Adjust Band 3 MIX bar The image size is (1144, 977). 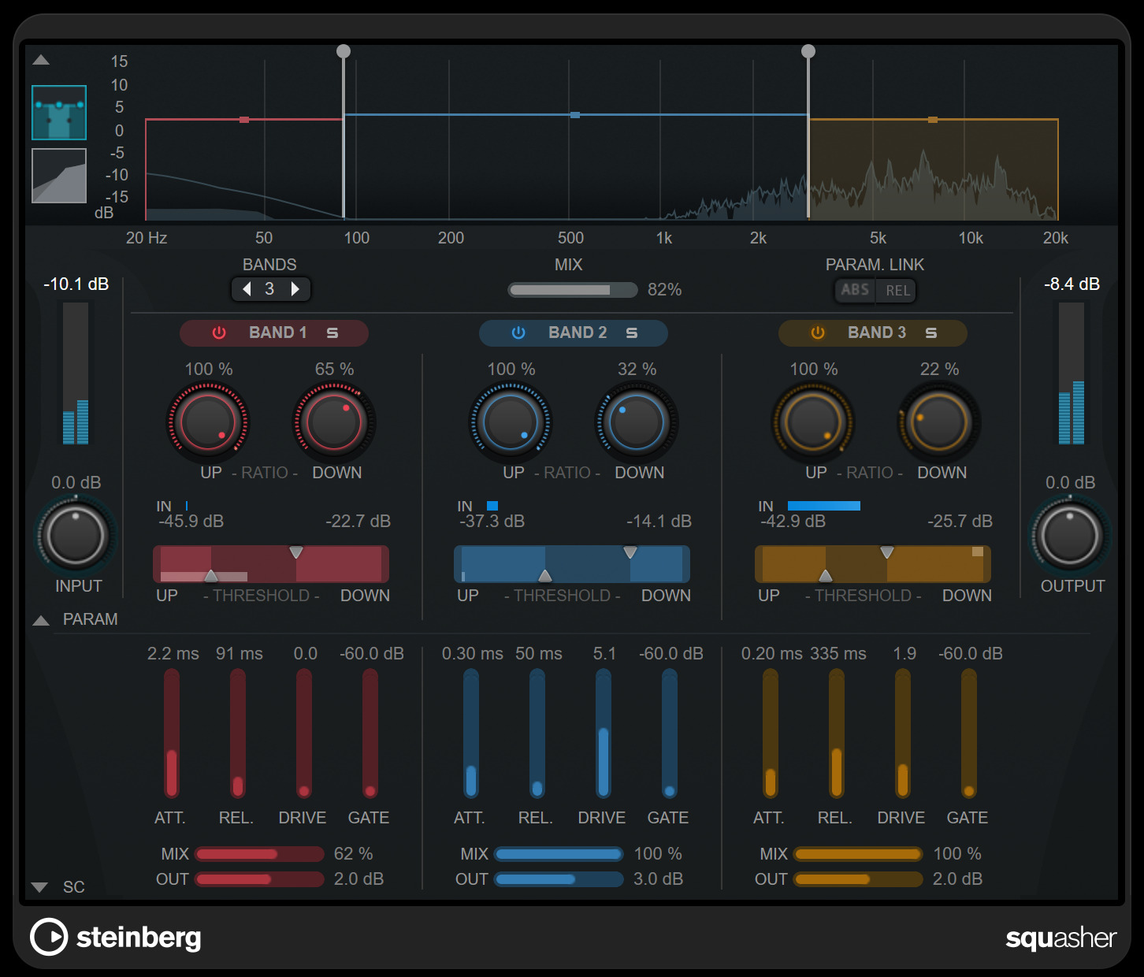(x=858, y=854)
